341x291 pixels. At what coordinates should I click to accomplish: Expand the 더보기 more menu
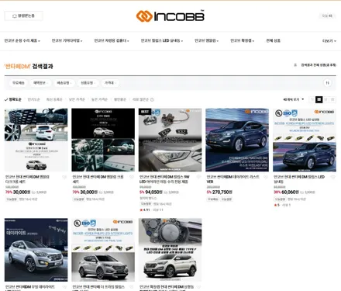[x=329, y=41]
